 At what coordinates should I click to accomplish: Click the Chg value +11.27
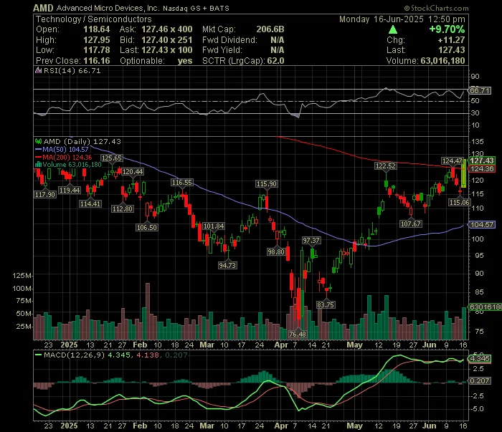coord(451,40)
